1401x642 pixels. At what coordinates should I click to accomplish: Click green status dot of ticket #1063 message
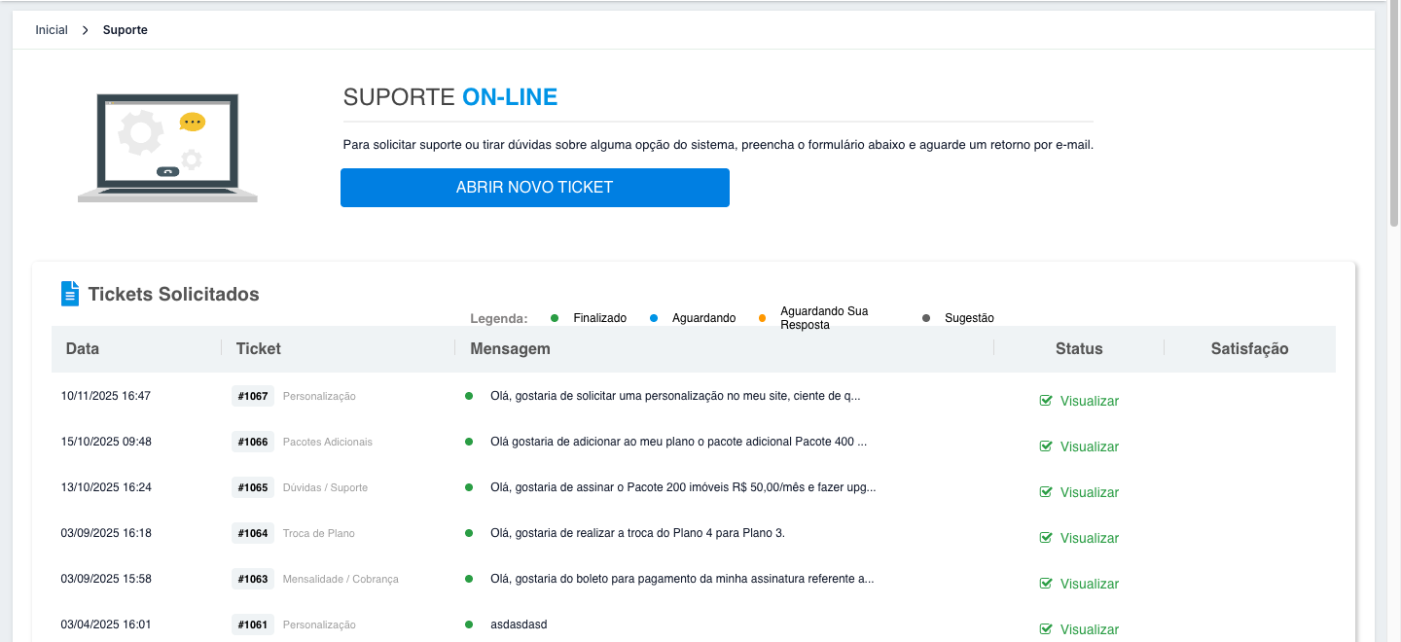point(469,579)
